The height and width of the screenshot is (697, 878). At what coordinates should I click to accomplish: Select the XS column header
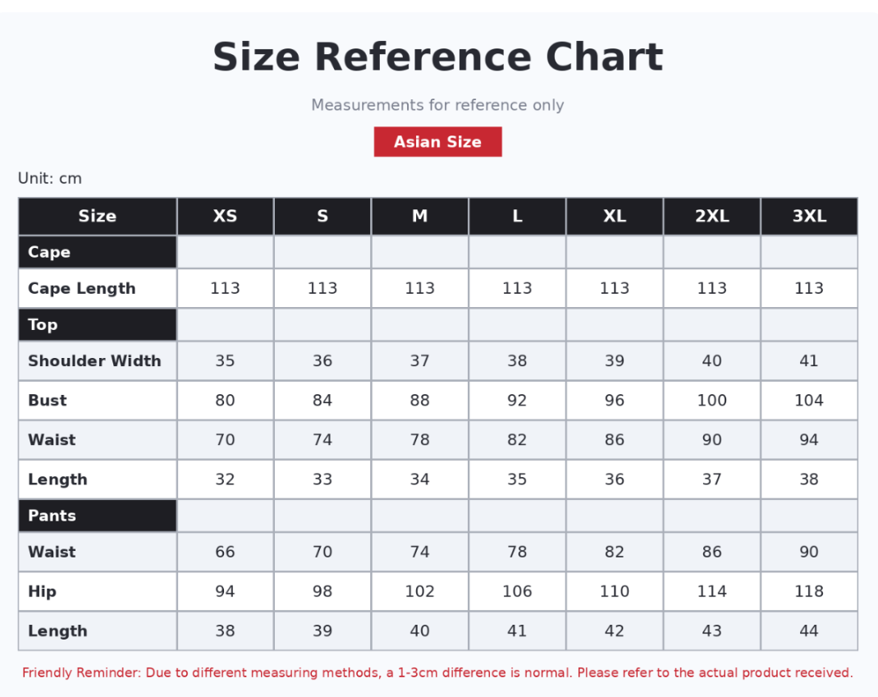225,216
